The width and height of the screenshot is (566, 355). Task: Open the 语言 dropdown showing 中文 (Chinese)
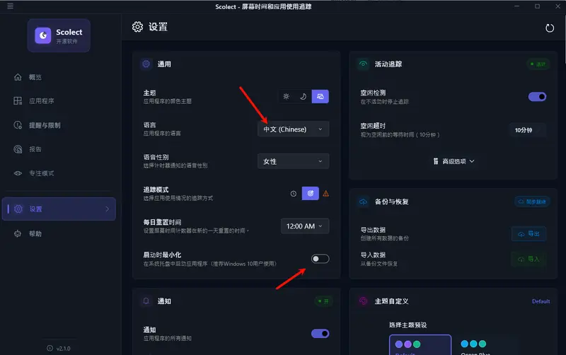293,129
